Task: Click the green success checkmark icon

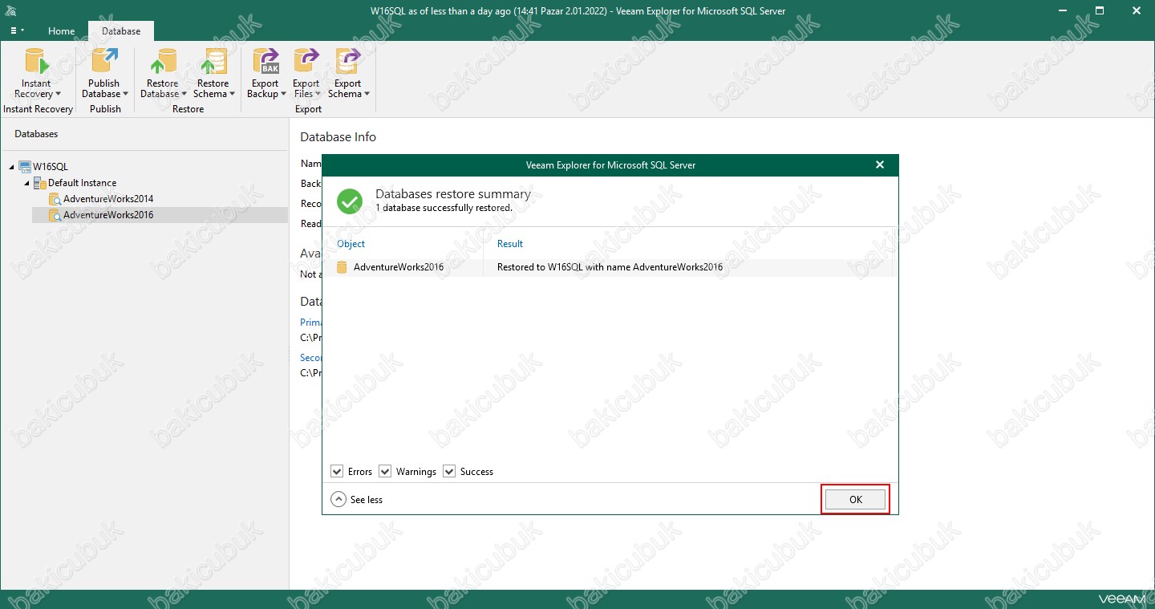Action: (350, 201)
